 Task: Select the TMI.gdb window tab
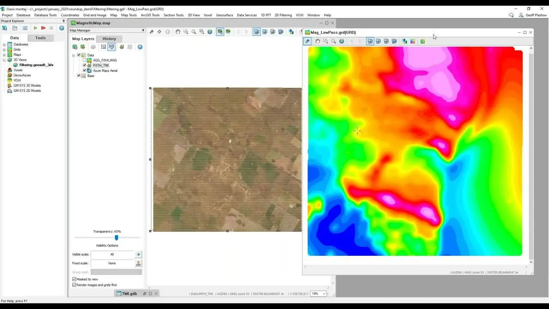[x=130, y=294]
